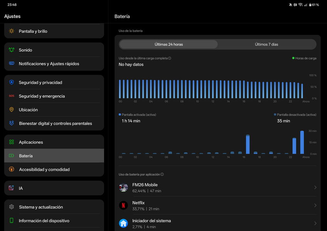The height and width of the screenshot is (231, 327).
Task: Switch to Últimos 7 días view
Action: pos(266,44)
